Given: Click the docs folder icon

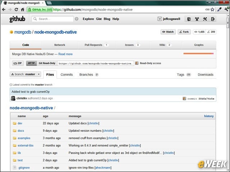Looking at the screenshot, I should (x=14, y=130).
